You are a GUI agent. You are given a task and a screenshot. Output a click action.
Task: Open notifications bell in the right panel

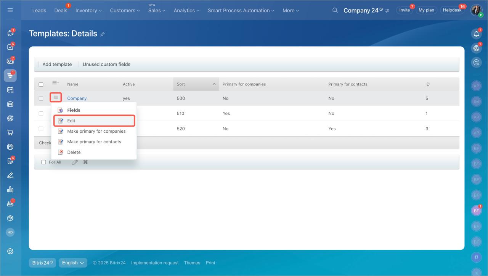point(476,34)
